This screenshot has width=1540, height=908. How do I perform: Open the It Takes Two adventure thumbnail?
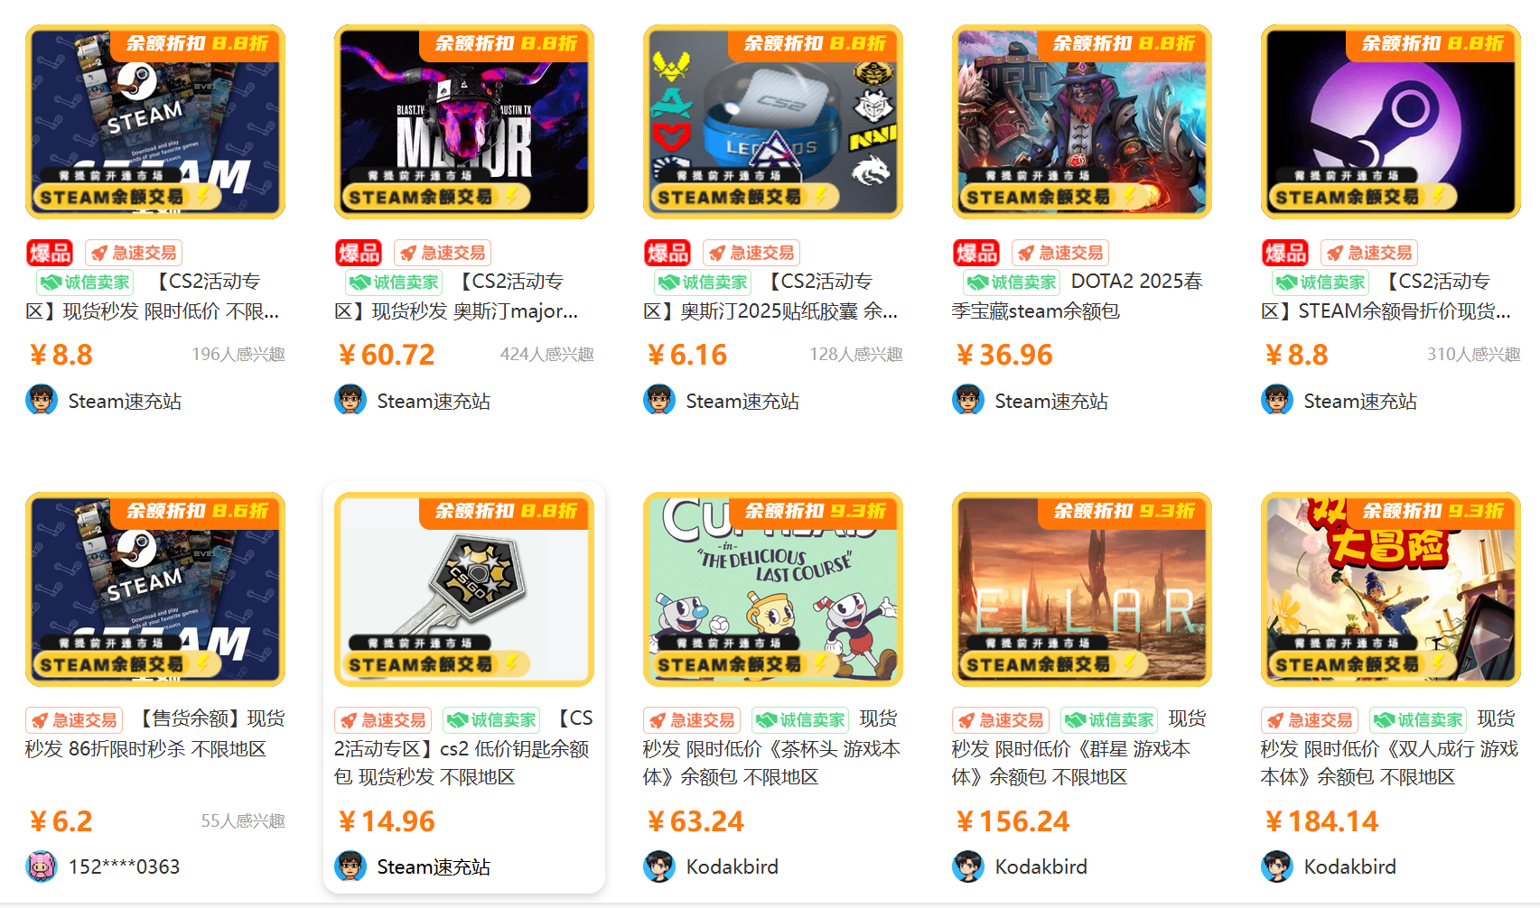[1391, 589]
